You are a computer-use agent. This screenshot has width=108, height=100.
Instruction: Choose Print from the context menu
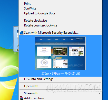point(60,4)
